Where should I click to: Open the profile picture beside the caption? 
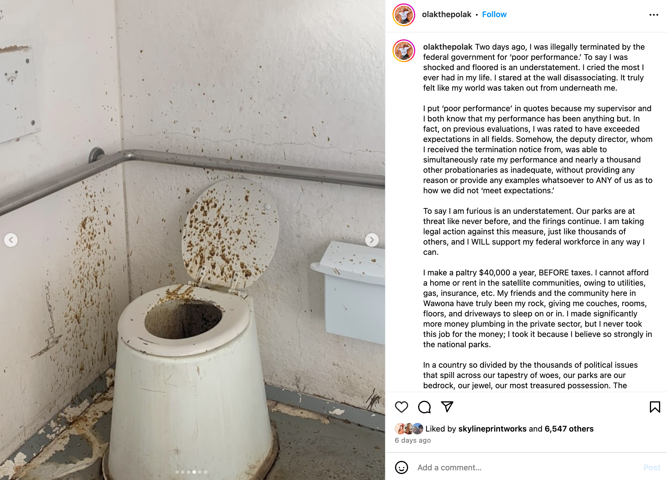tap(404, 51)
